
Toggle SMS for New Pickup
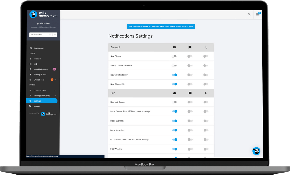pos(190,56)
